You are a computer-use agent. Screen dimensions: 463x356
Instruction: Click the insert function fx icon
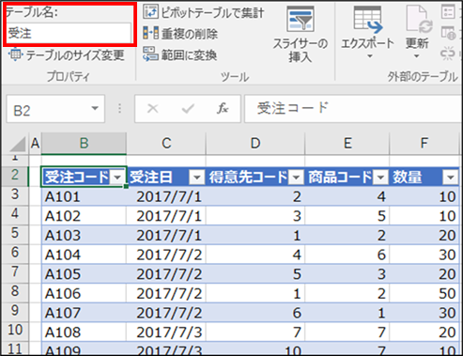(x=223, y=108)
